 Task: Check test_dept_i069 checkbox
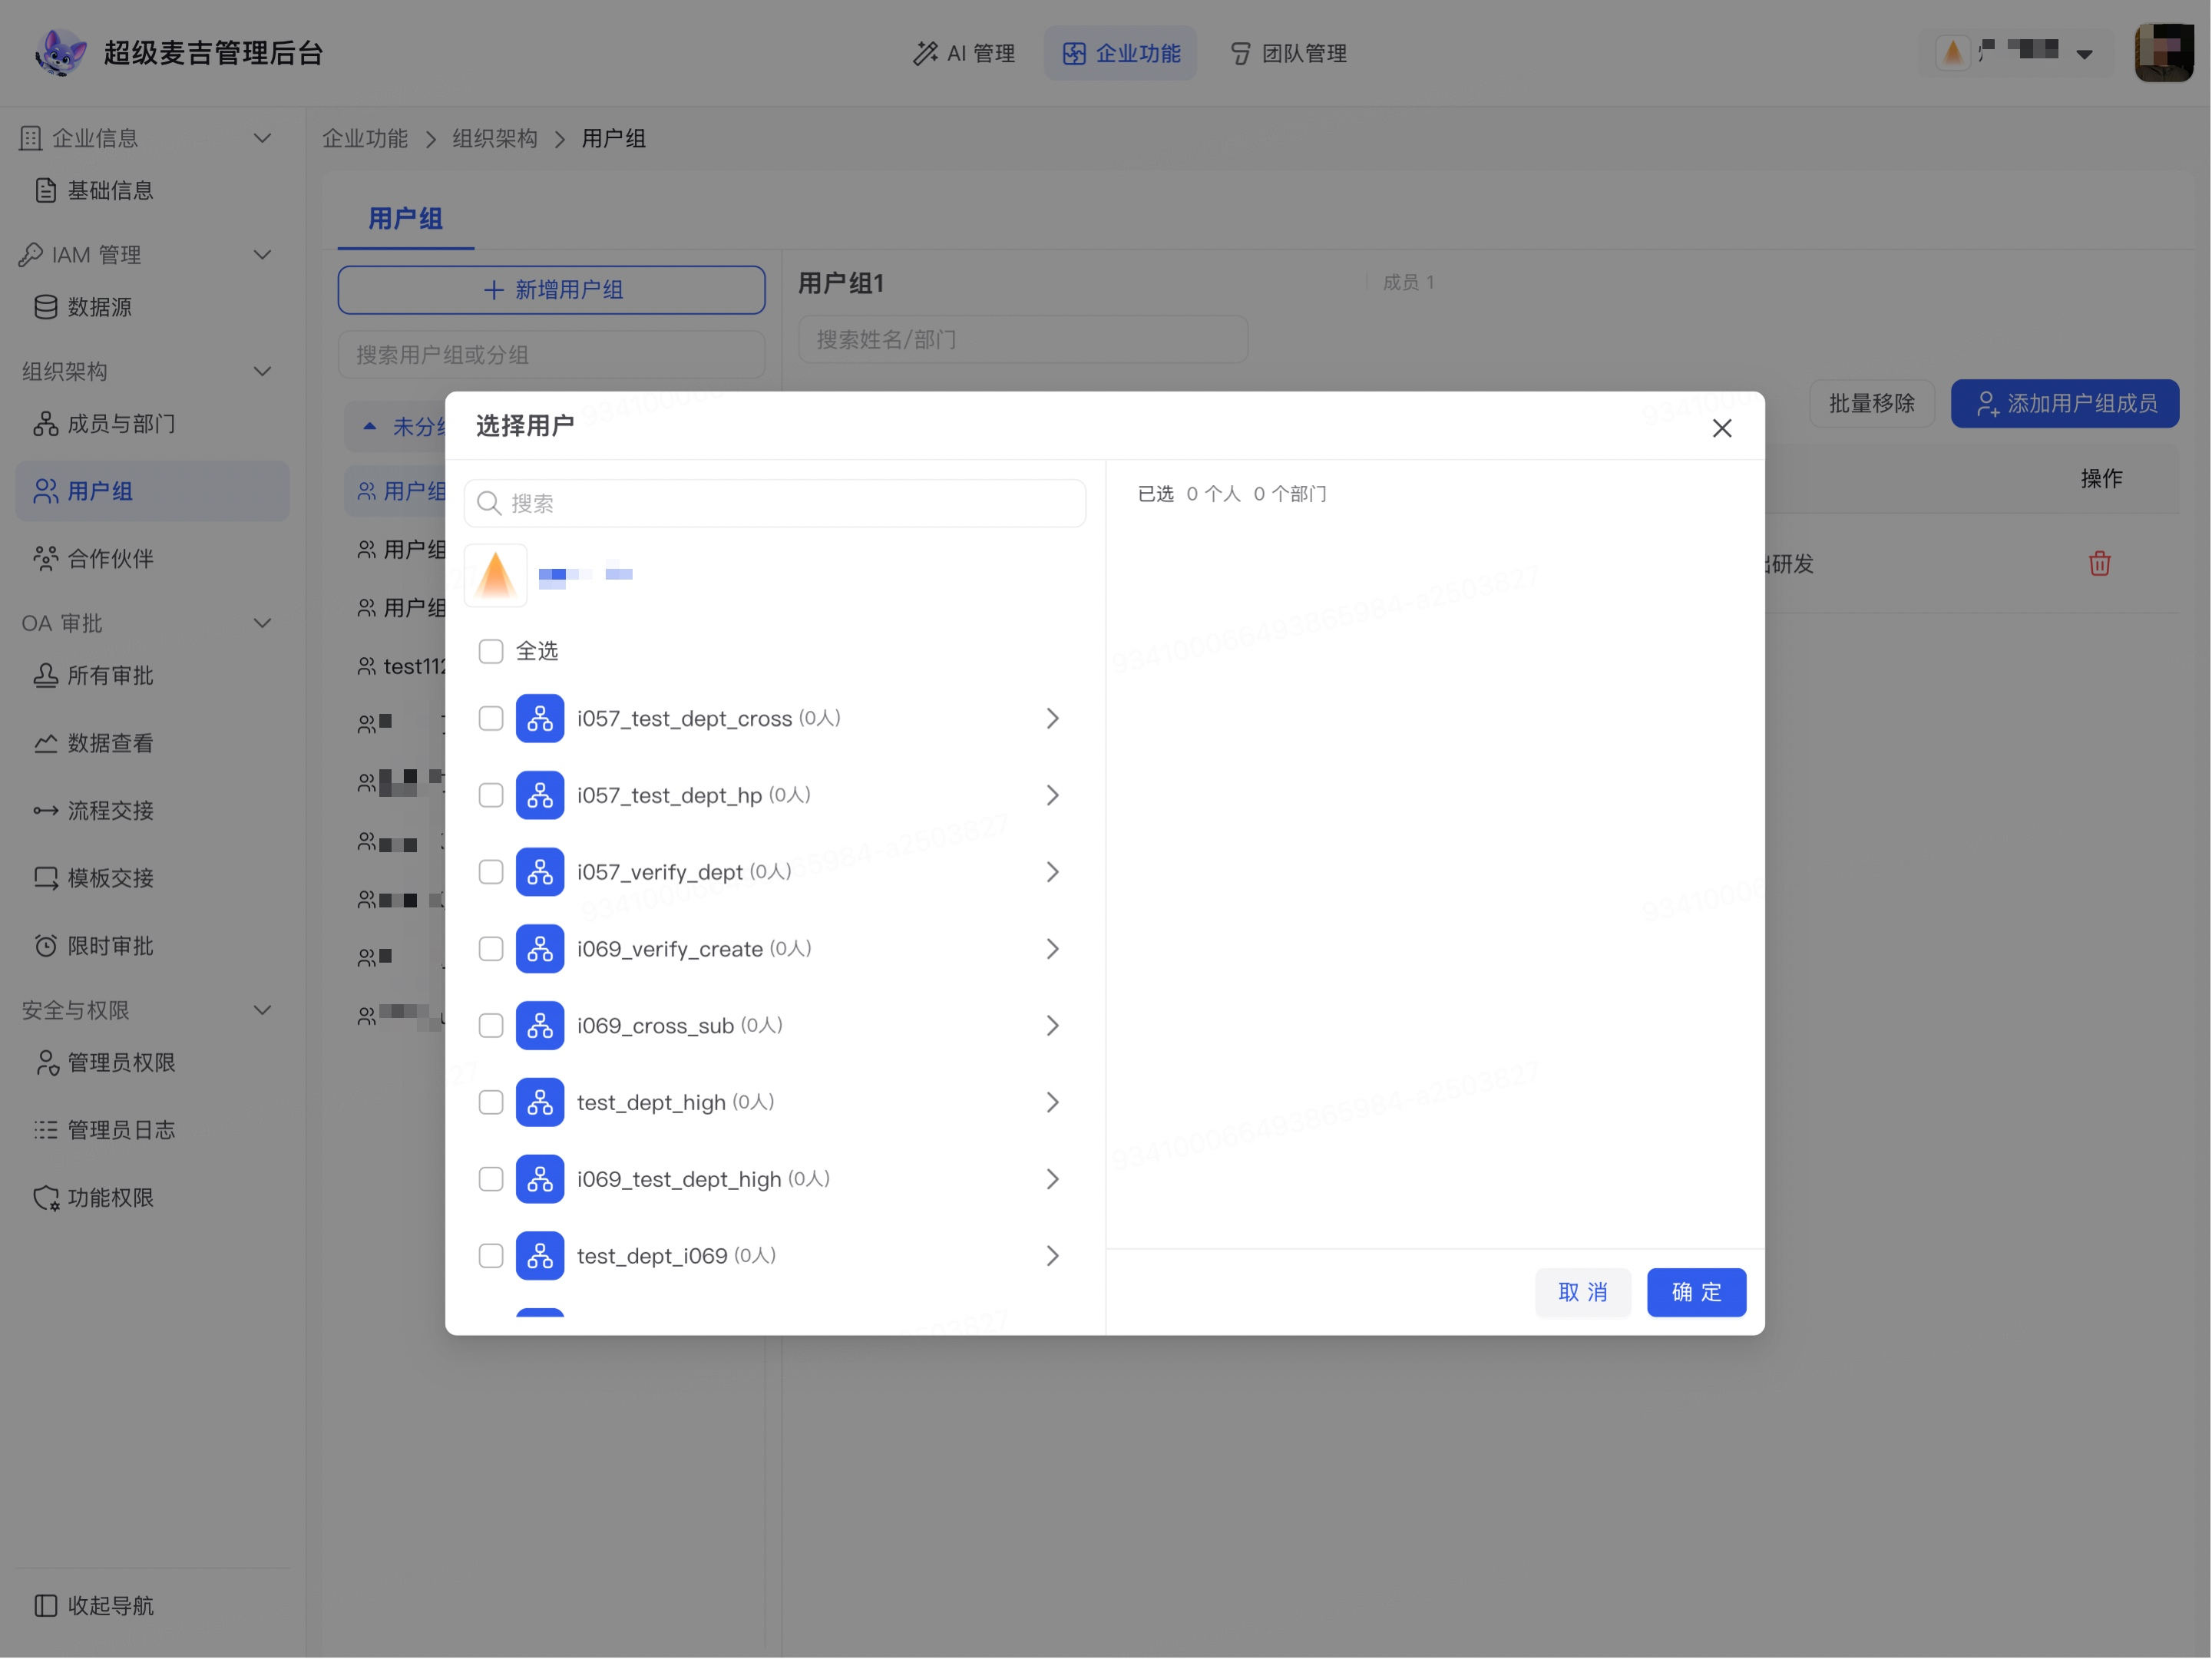click(x=491, y=1255)
